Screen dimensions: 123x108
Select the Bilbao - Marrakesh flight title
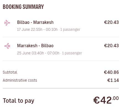35,22
